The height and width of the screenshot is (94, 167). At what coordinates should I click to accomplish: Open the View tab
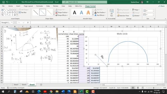(63, 6)
